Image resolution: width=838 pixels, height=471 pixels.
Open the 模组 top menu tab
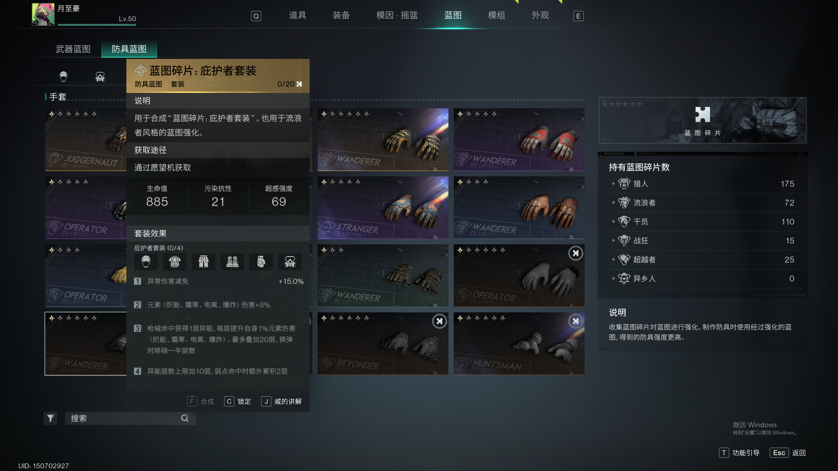tap(497, 15)
